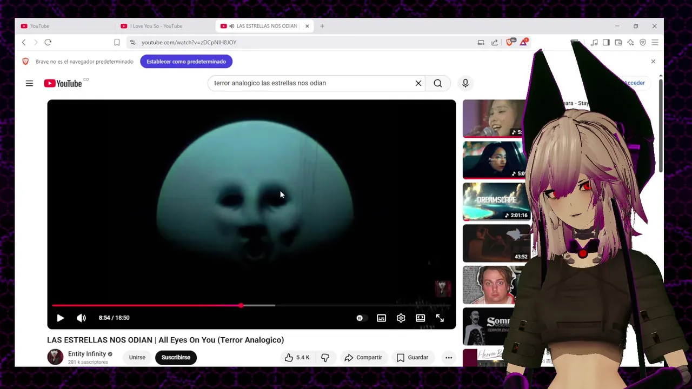Mute the video volume speaker icon

81,318
